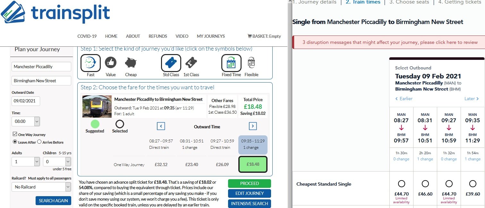The width and height of the screenshot is (485, 208).
Task: Show earlier outward times with left arrow
Action: tap(161, 126)
